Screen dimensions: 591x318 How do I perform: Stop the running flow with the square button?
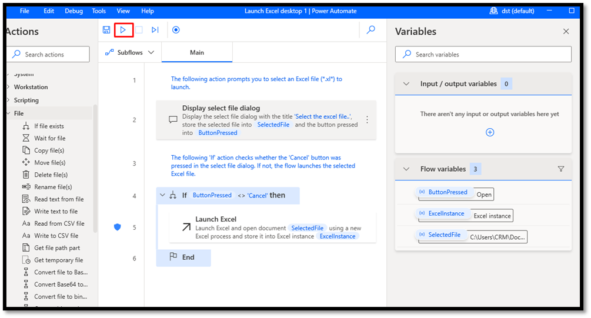139,30
